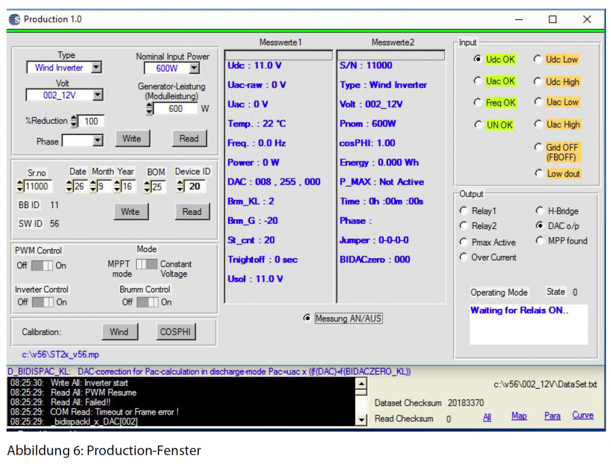Expand the Nominal Input Power 600W dropdown

coord(194,68)
